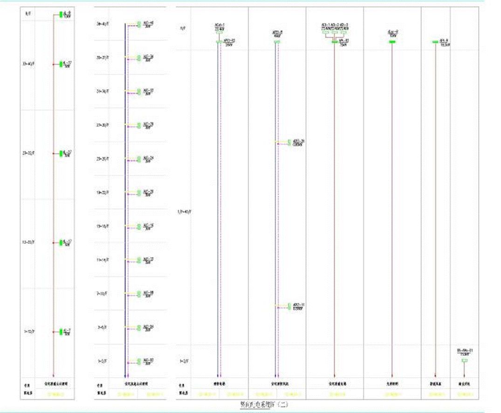Select the solid dark blue middle-panel riser line
Viewport: 501px width, 413px height.
(125, 200)
